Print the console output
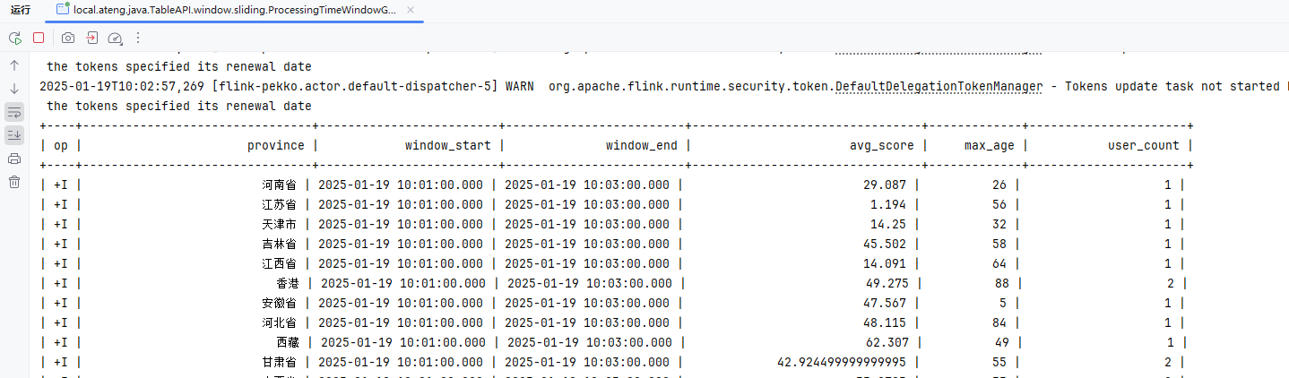 click(14, 159)
